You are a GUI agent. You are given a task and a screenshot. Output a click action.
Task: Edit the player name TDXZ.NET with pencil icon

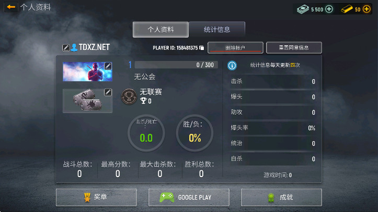[66, 48]
